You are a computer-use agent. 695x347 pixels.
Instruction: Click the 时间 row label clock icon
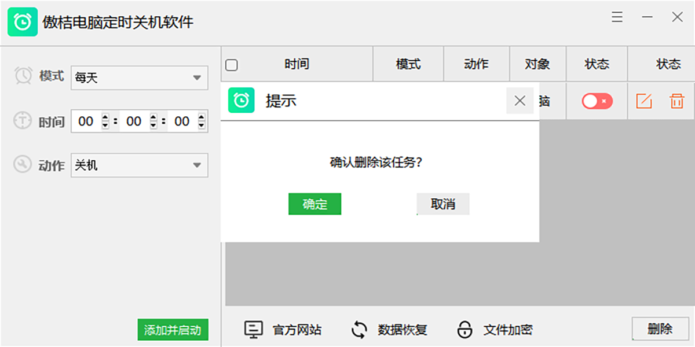tap(23, 121)
